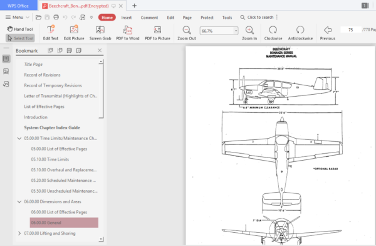Open the Menu button
The height and width of the screenshot is (246, 376).
pyautogui.click(x=18, y=18)
